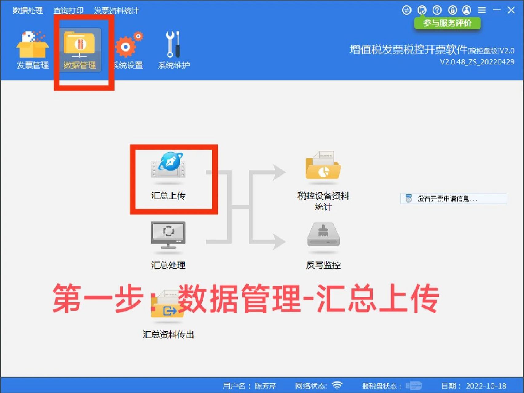Click the feedback icon above service evaluation bubble
This screenshot has height=393, width=524.
422,10
